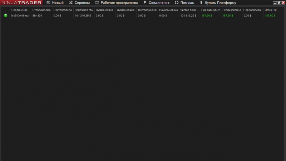The width and height of the screenshot is (286, 161).
Task: Restore the NinjaTrader window
Action: (x=279, y=2)
